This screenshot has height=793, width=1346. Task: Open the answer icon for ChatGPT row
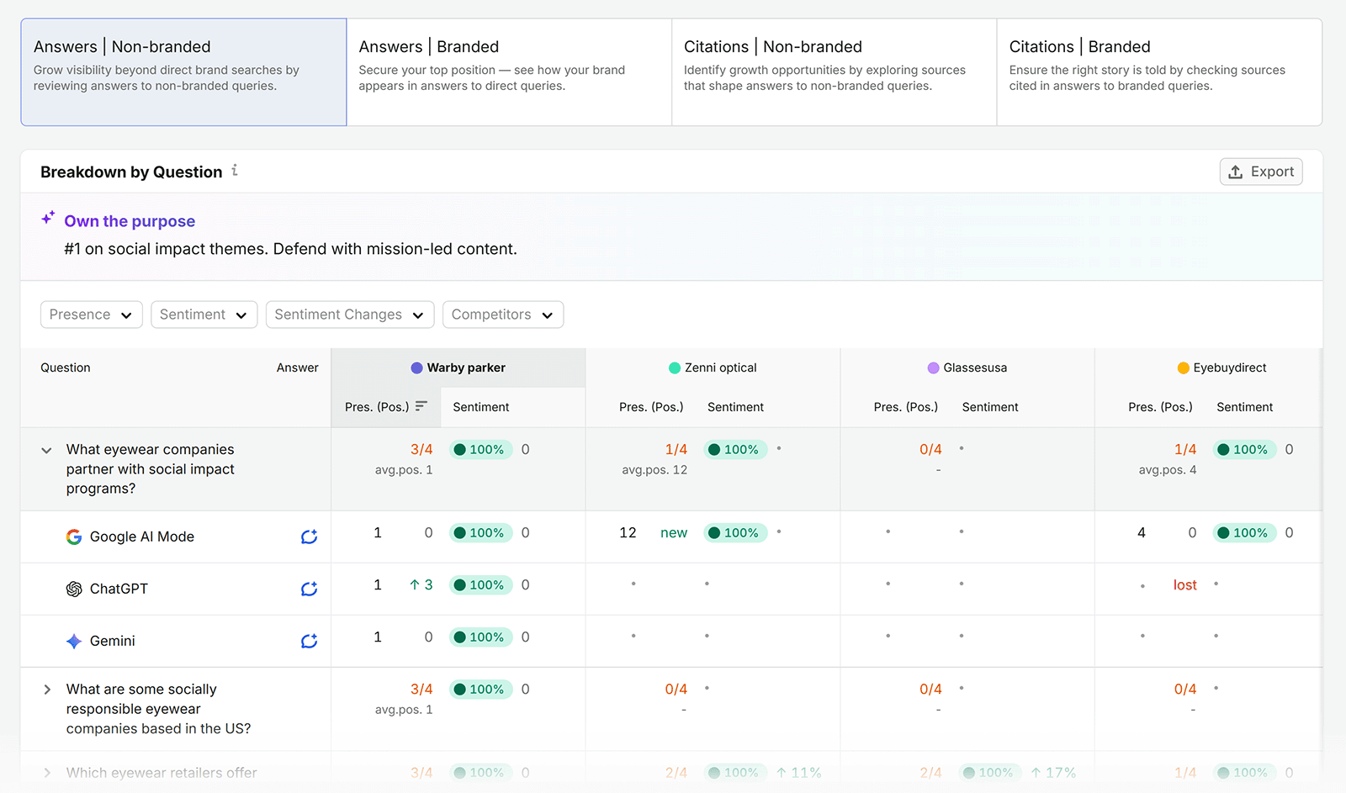tap(309, 589)
